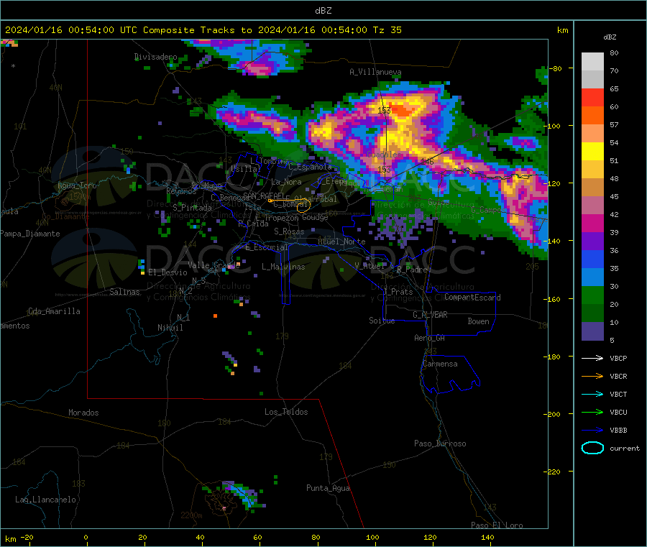Select the orange storm ellipse near C_Gomba

(303, 206)
